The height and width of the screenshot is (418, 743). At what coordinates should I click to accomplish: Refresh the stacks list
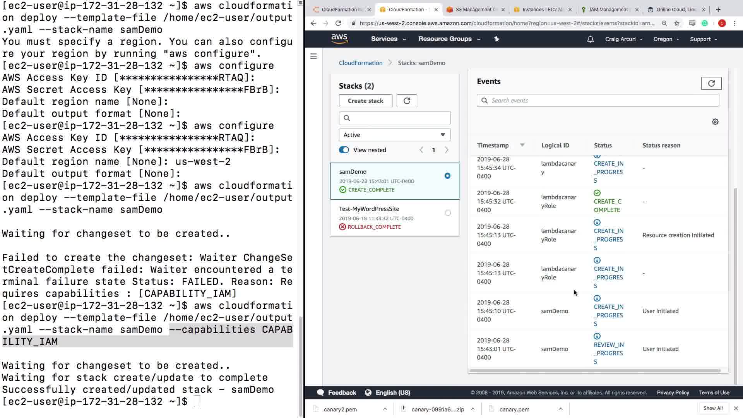tap(406, 101)
